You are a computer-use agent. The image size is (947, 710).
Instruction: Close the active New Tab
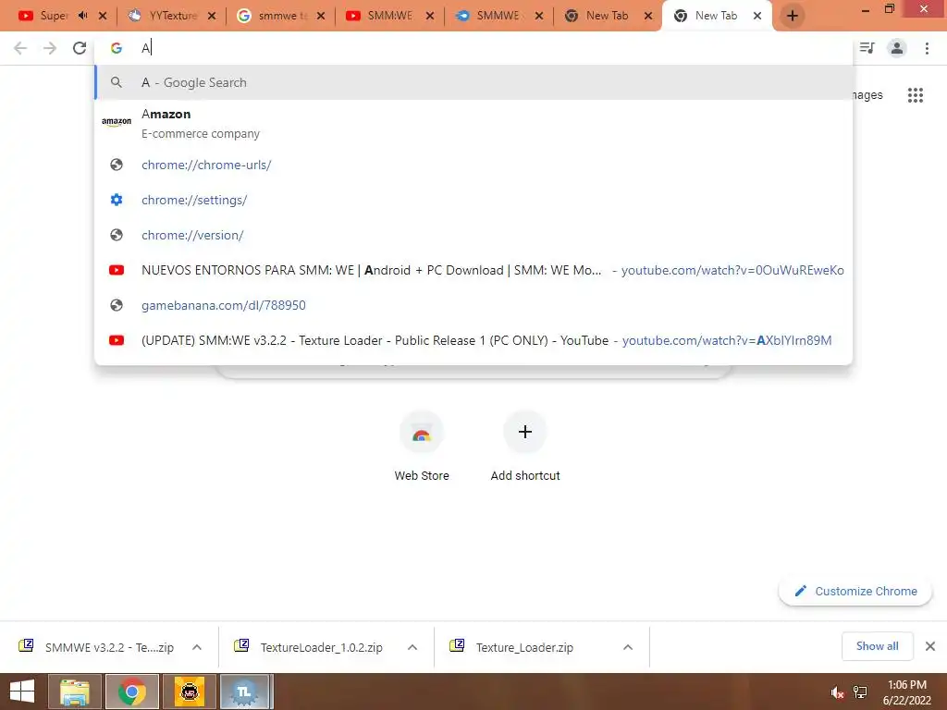[757, 16]
